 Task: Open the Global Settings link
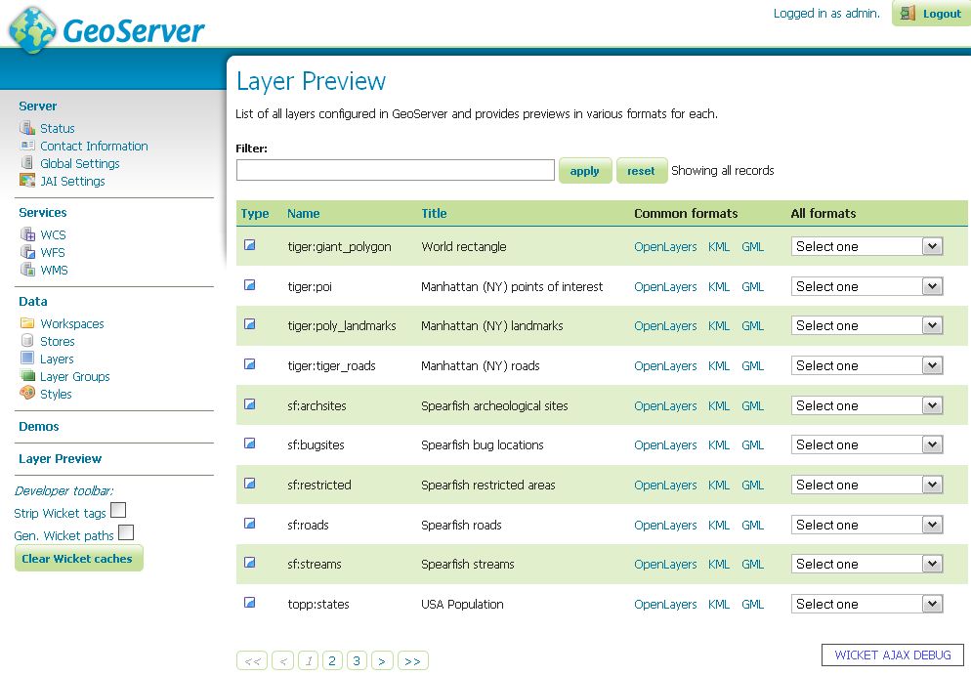click(80, 163)
